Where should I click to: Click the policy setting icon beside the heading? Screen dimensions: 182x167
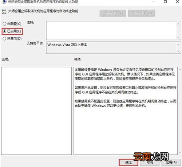4,12
